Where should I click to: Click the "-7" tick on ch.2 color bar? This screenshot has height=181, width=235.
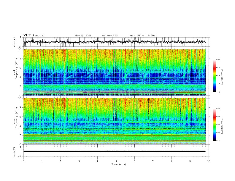click(x=219, y=140)
